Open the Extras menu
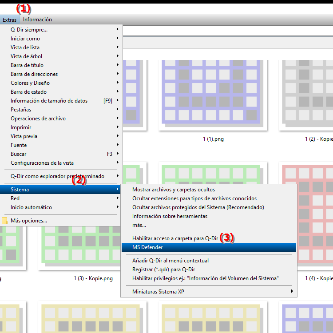 point(10,20)
